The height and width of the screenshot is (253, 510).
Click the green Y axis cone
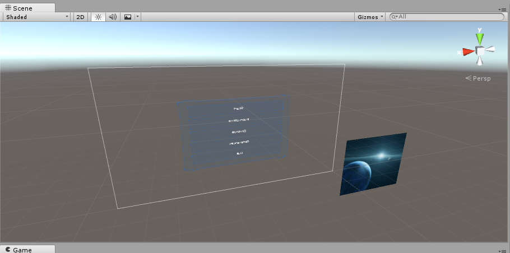[480, 38]
